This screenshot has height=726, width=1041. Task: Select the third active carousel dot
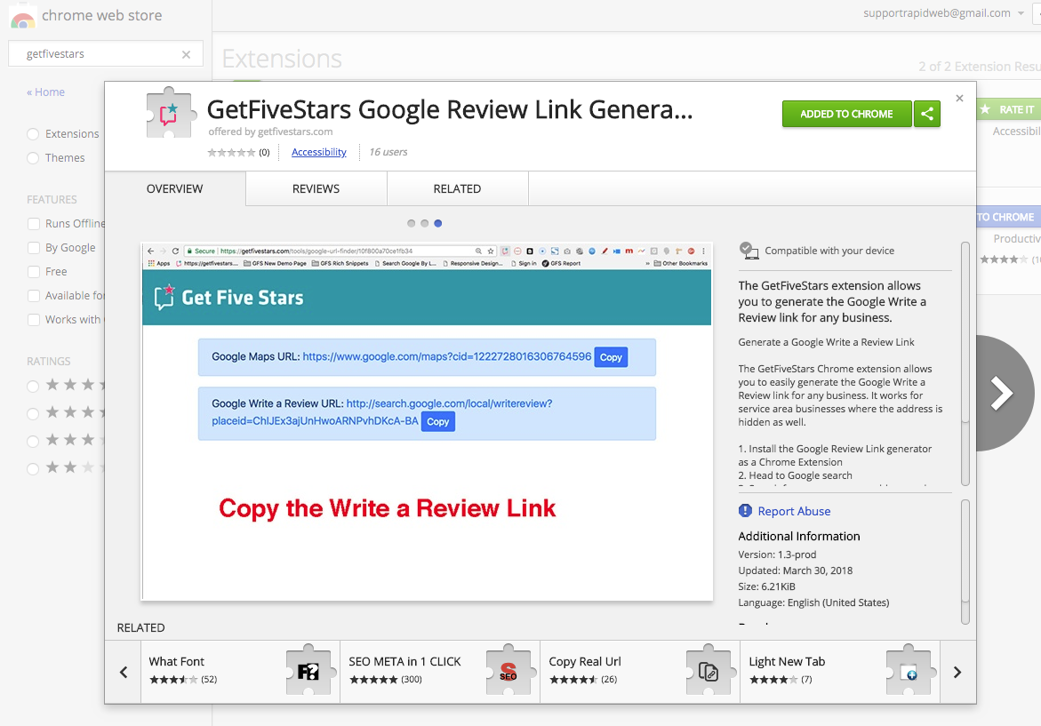437,224
